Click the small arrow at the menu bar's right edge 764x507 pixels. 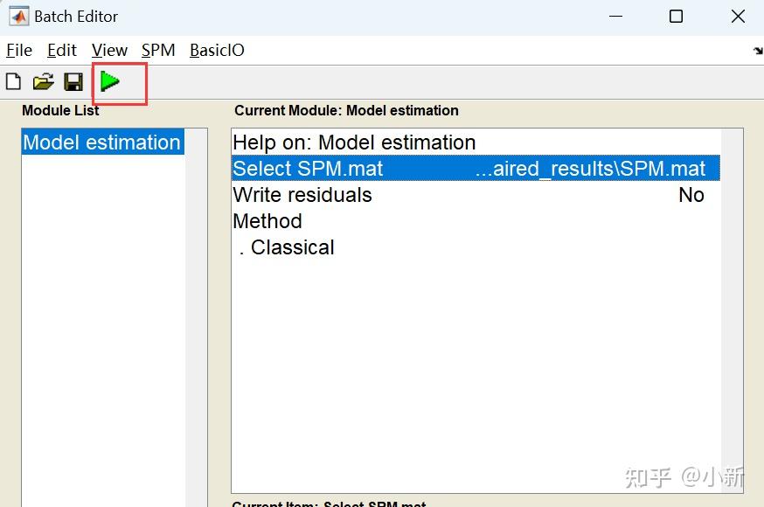tap(757, 51)
